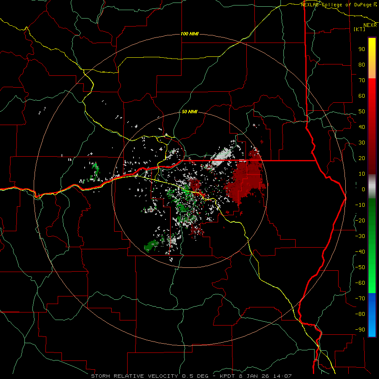Click the 50 NMI range ring label
This screenshot has width=379, height=379.
point(190,112)
